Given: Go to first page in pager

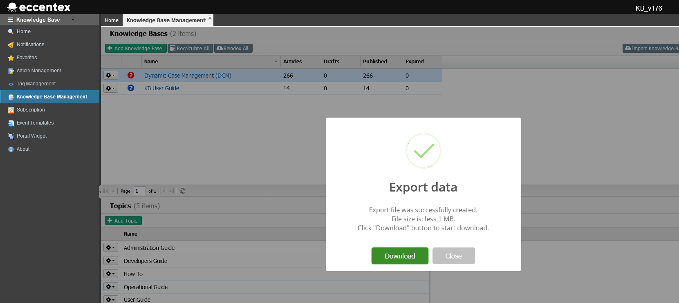Looking at the screenshot, I should coord(105,191).
